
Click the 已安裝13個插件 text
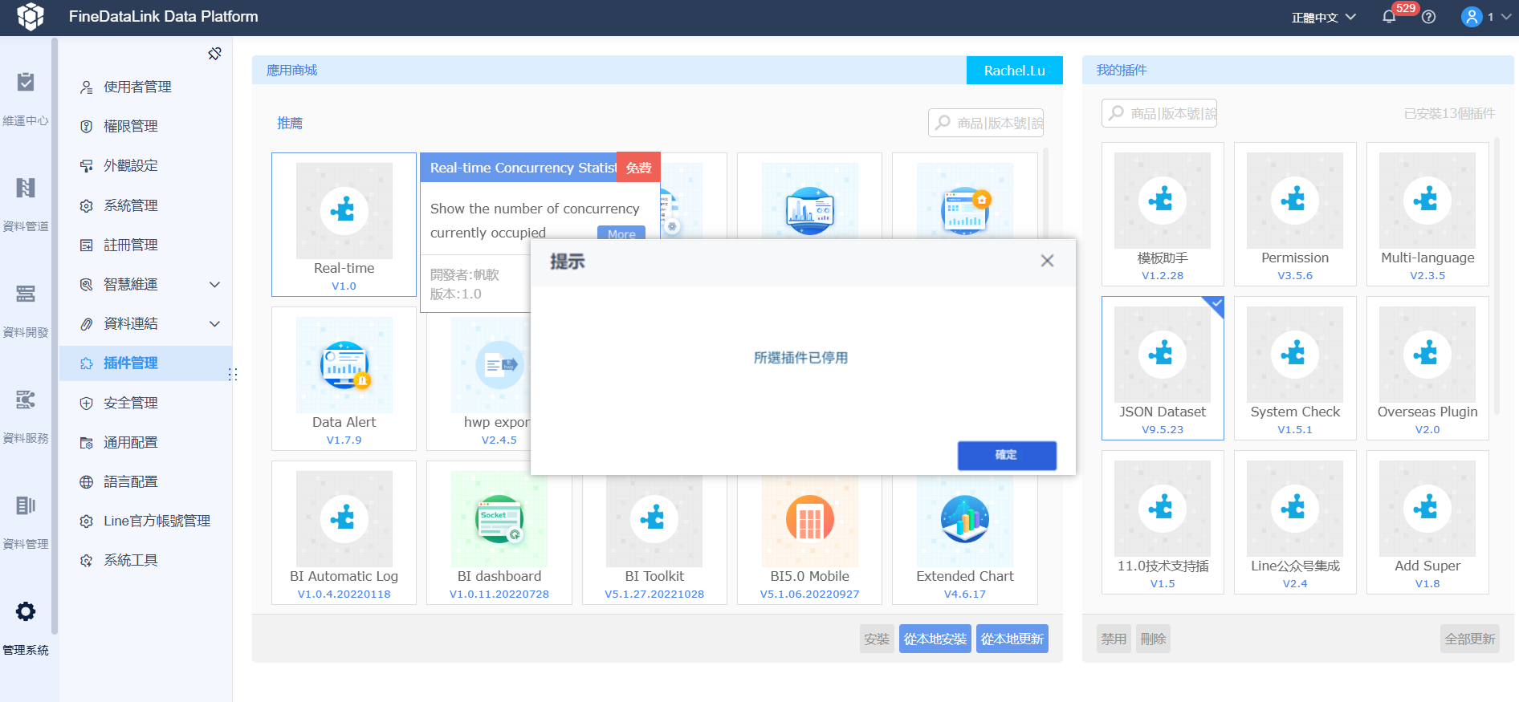[x=1449, y=113]
